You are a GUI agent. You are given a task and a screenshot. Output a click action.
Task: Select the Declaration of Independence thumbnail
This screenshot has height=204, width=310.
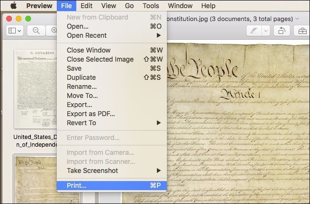(36, 89)
